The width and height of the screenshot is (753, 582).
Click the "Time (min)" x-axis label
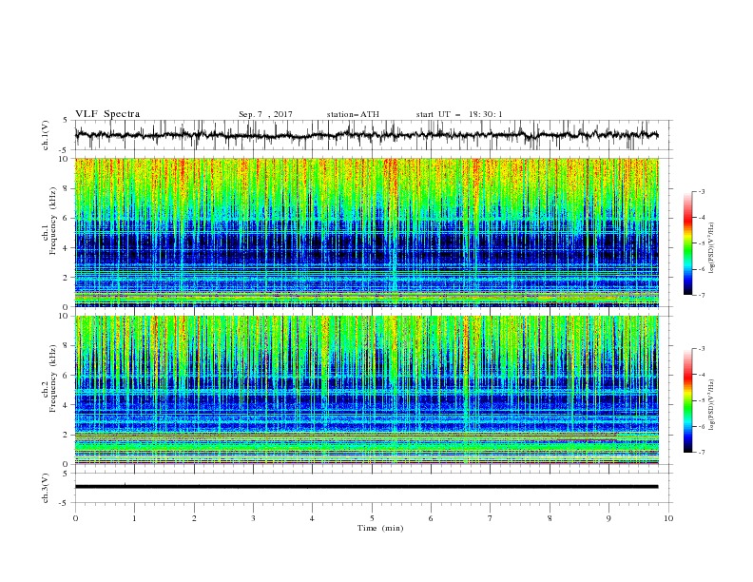[380, 528]
